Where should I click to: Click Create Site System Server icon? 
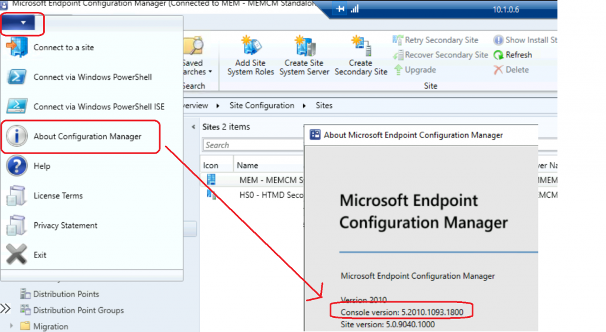click(x=305, y=45)
